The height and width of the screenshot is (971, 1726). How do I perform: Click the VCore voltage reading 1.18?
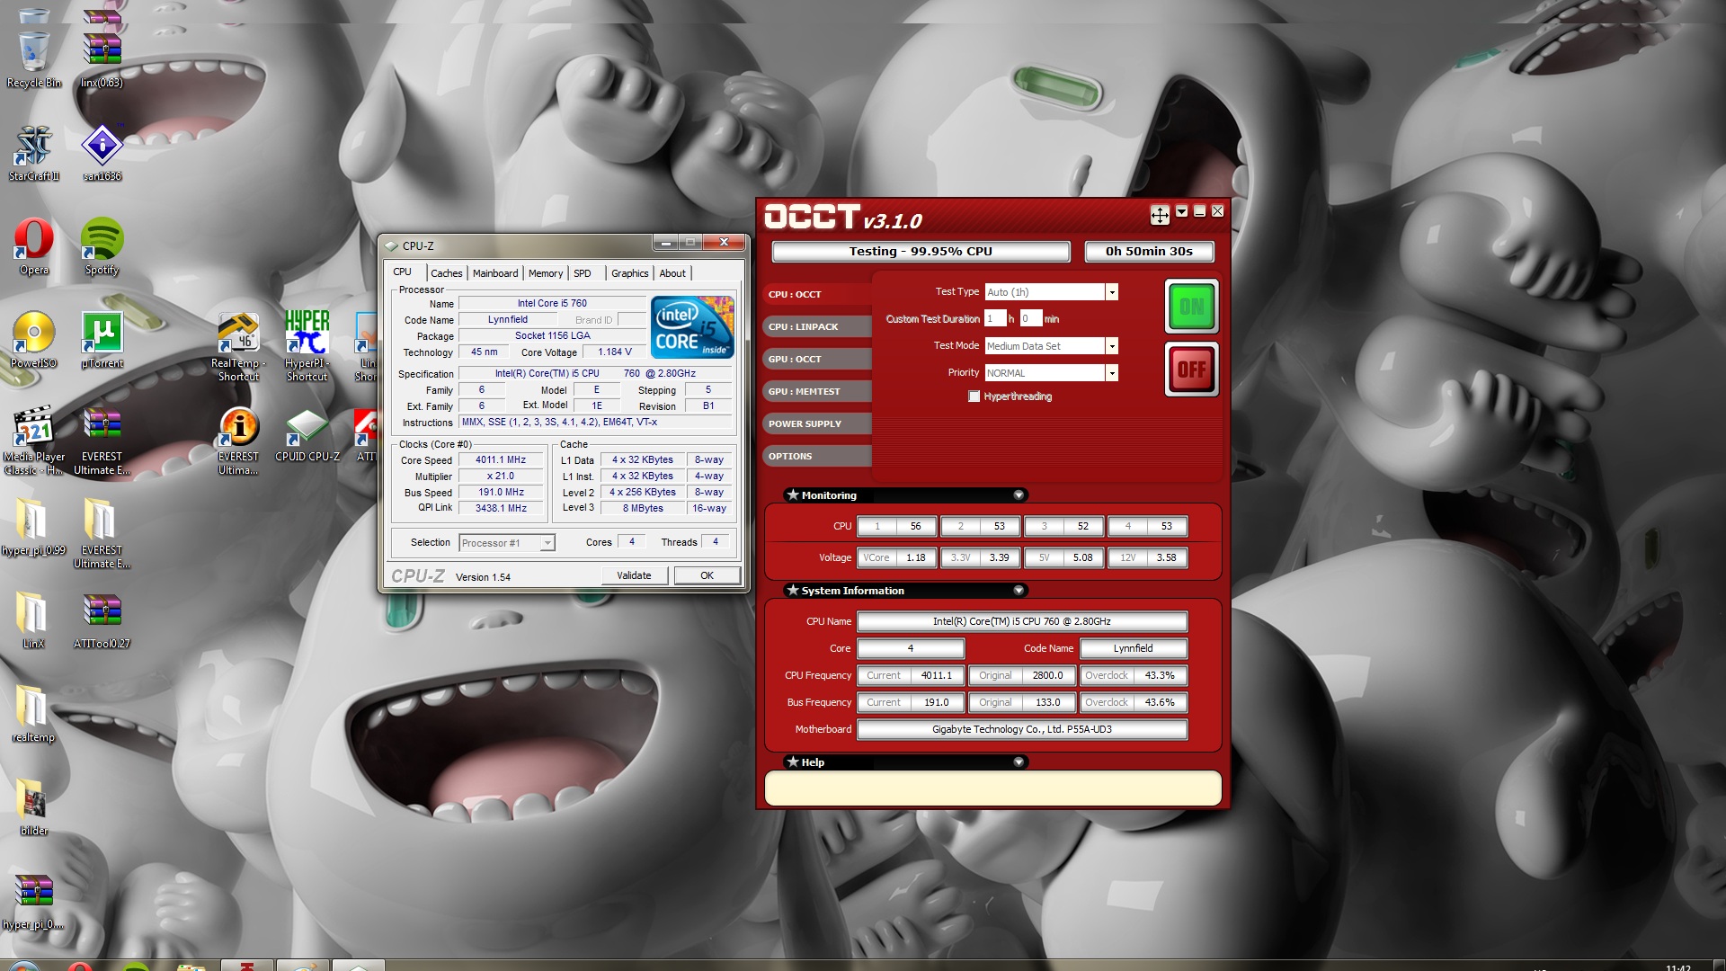point(916,557)
